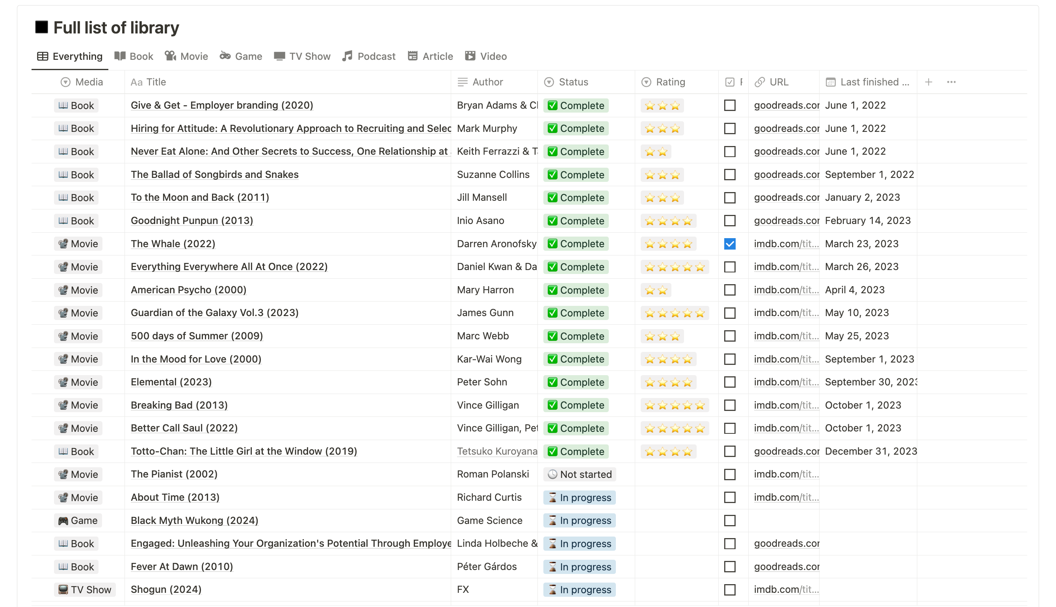Click the plus icon to add a column

coord(928,82)
